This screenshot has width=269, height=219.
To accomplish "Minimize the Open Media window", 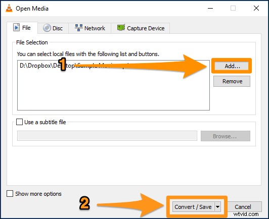I will click(x=210, y=8).
